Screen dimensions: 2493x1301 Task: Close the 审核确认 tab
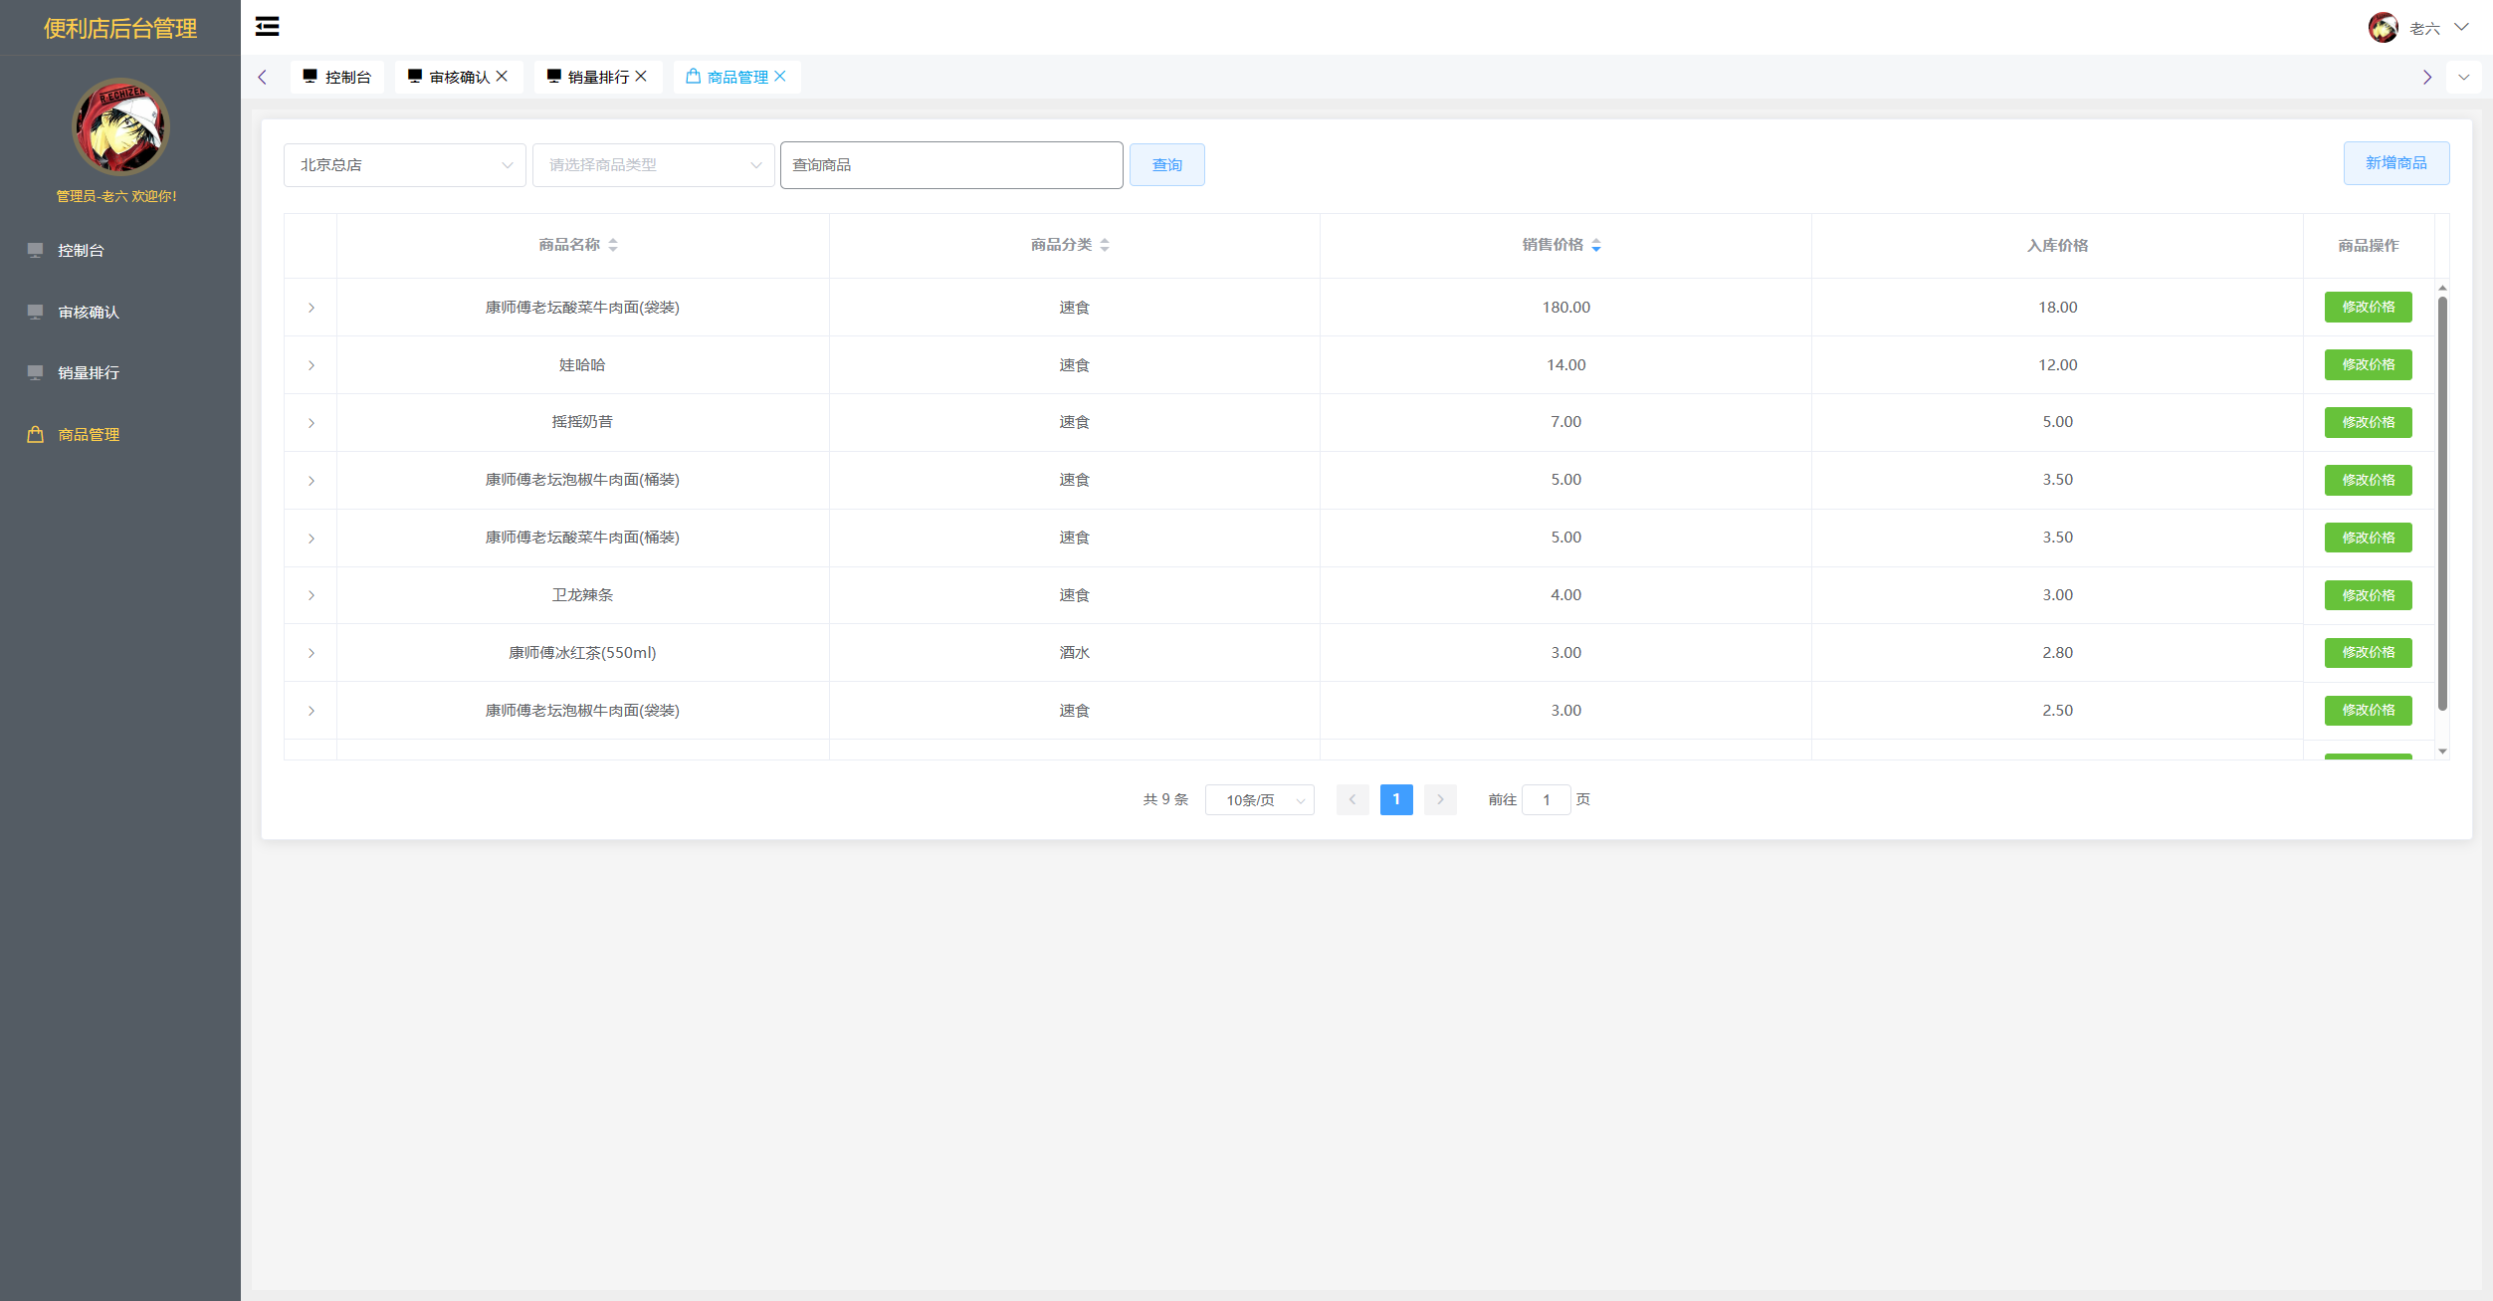point(502,77)
